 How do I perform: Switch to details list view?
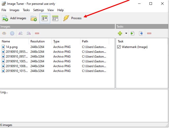(x=45, y=18)
